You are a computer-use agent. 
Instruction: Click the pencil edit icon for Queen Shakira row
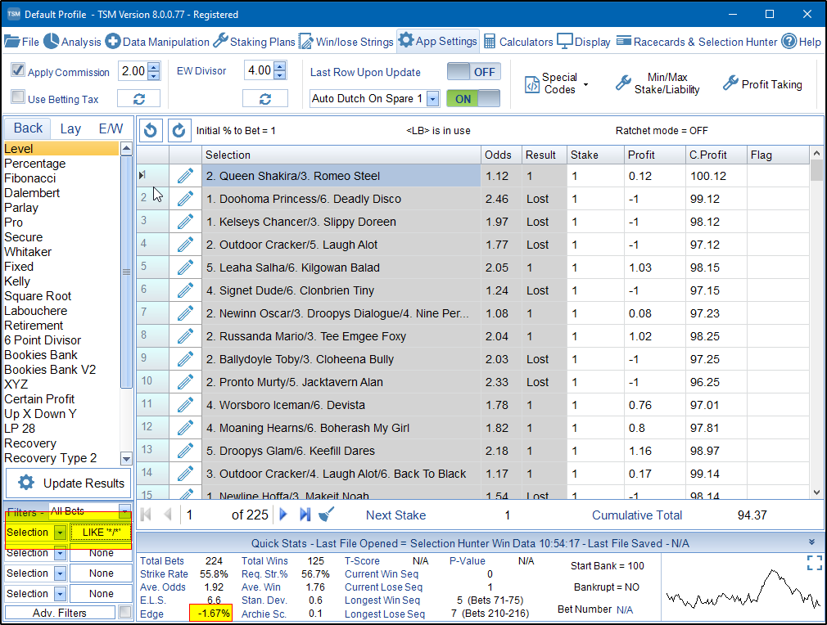point(186,176)
